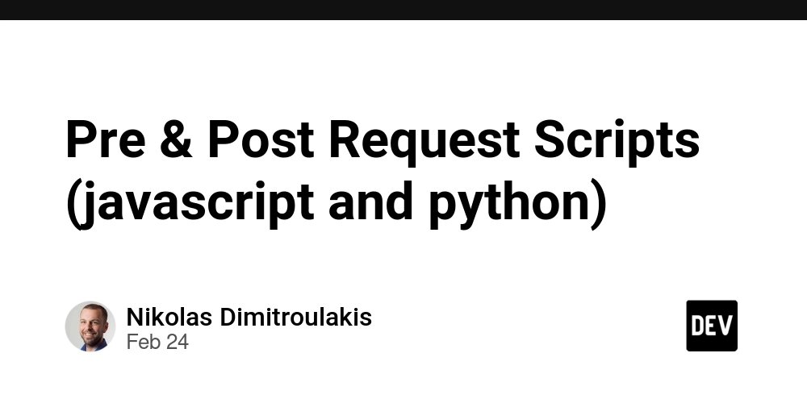The width and height of the screenshot is (807, 403).
Task: Open the Nikolas Dimitroulakis author name
Action: click(x=249, y=317)
